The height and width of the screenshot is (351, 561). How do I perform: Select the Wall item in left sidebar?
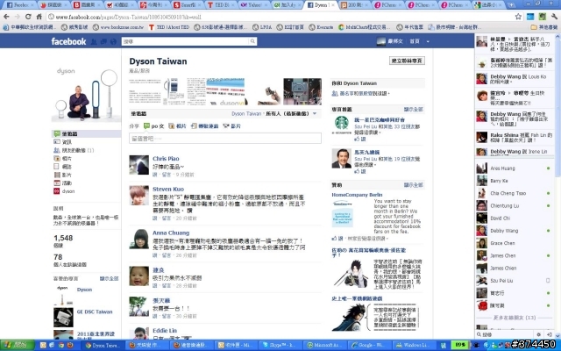pos(86,133)
